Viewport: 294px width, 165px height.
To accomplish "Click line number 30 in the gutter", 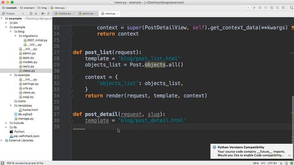I will pos(57,71).
